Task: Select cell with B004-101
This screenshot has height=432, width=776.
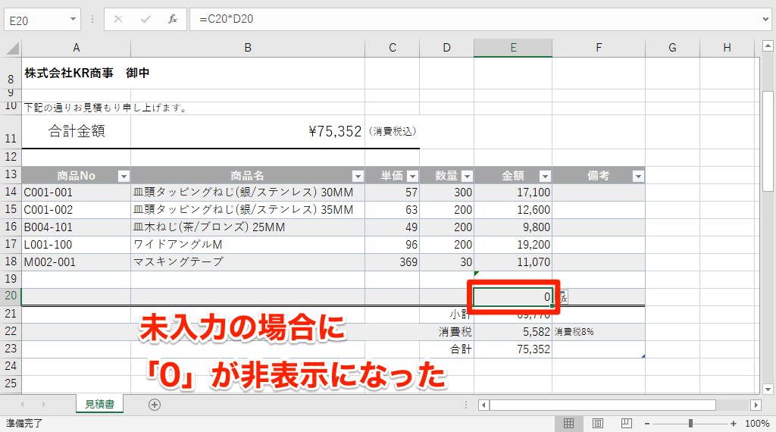Action: 77,227
